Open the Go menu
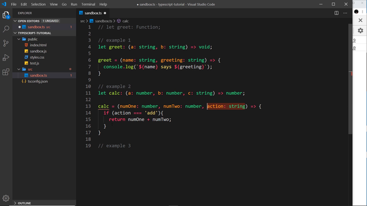Screen dimensions: 367x206 pos(64,4)
